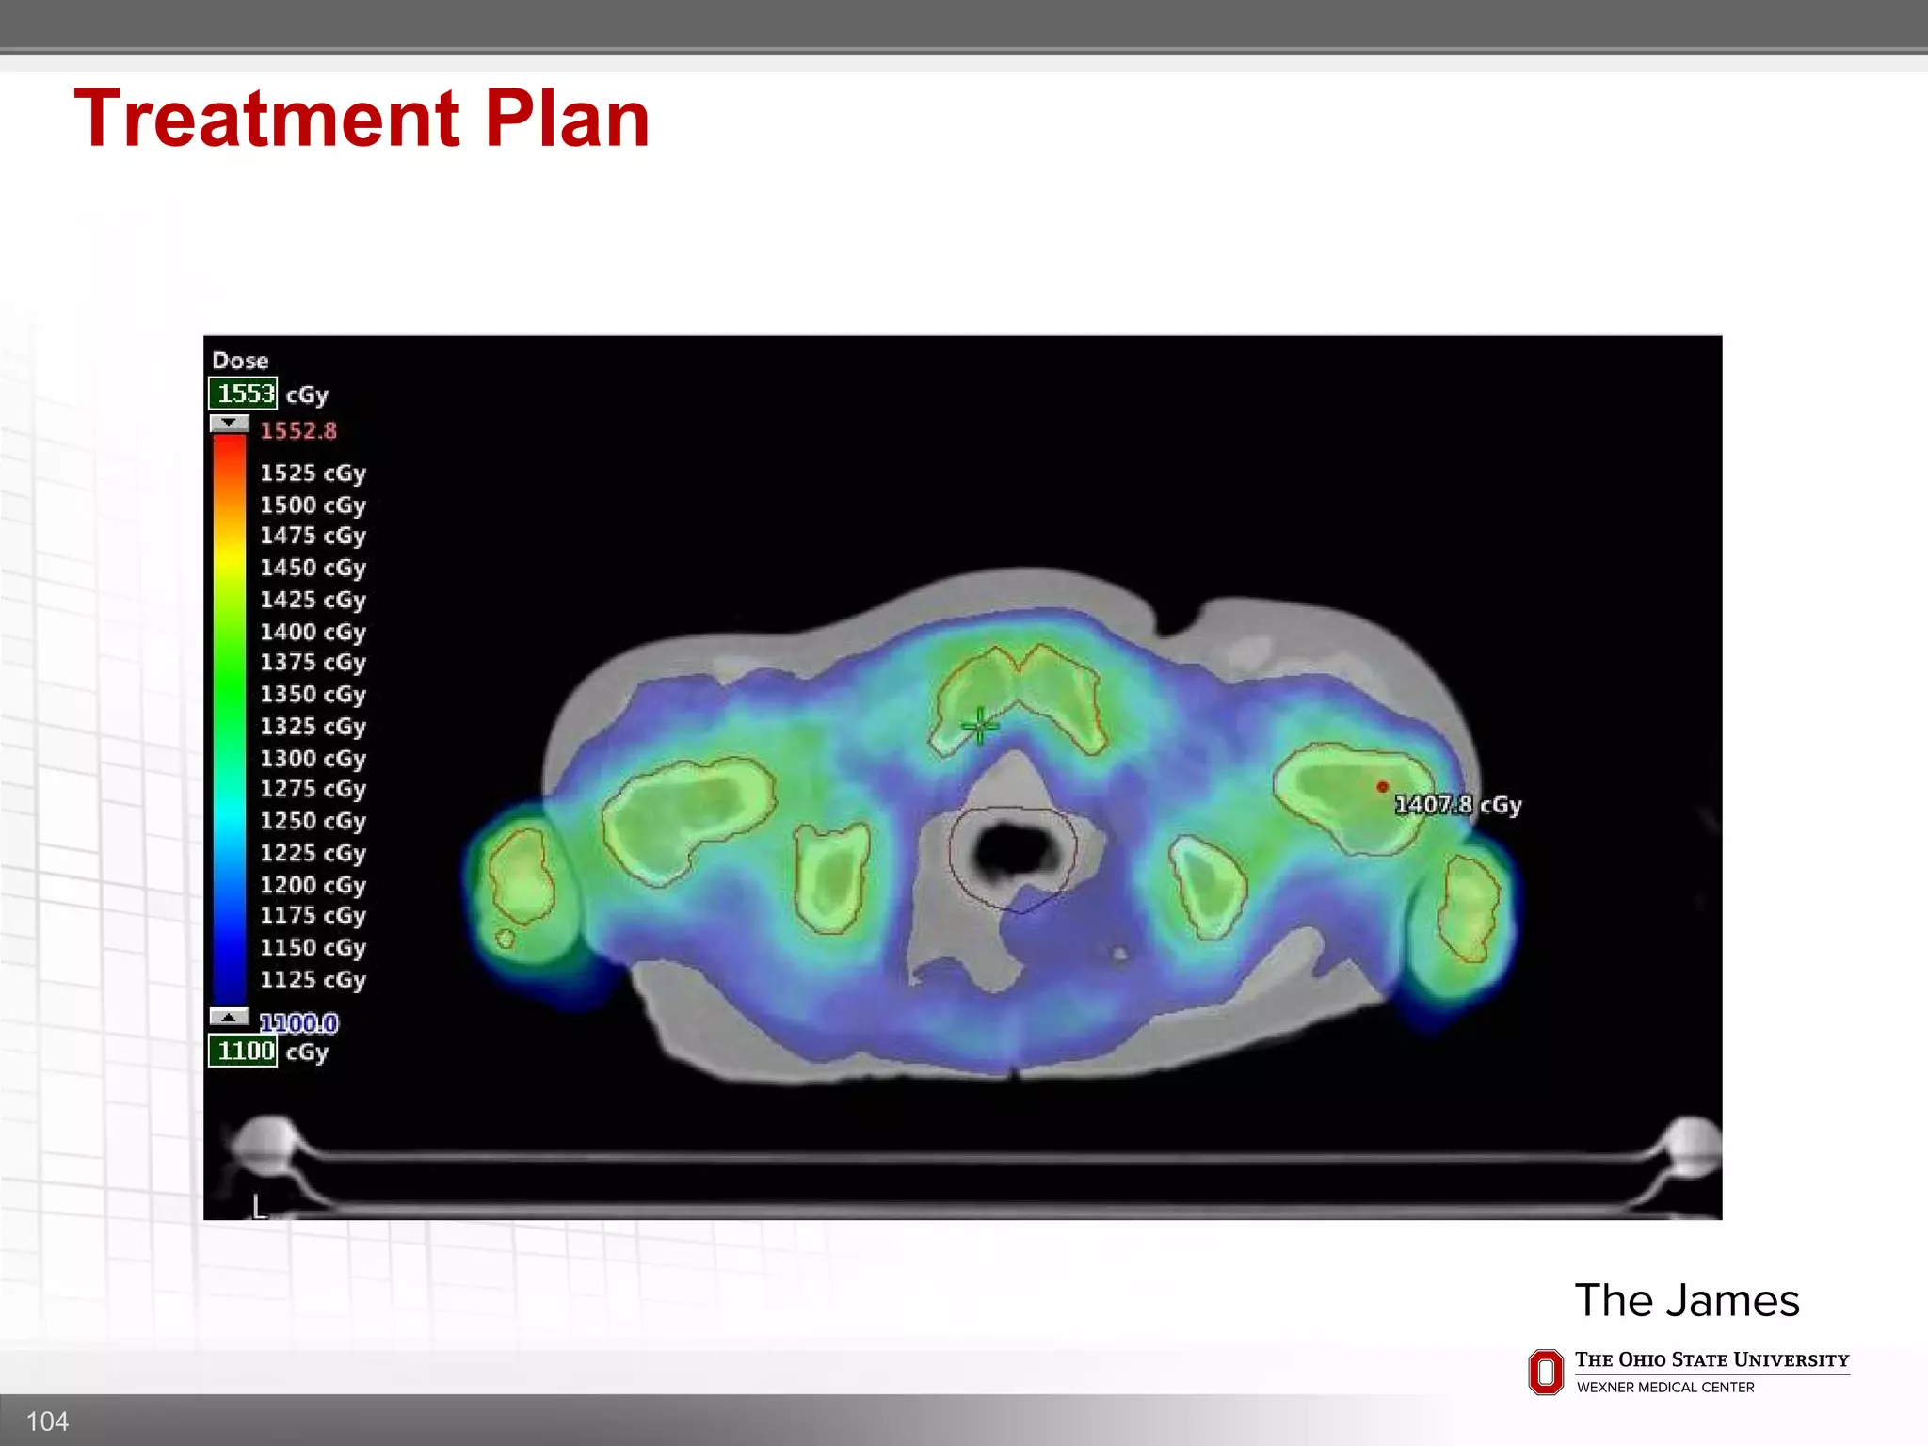Click the 1400 cGy scale label

[x=313, y=633]
